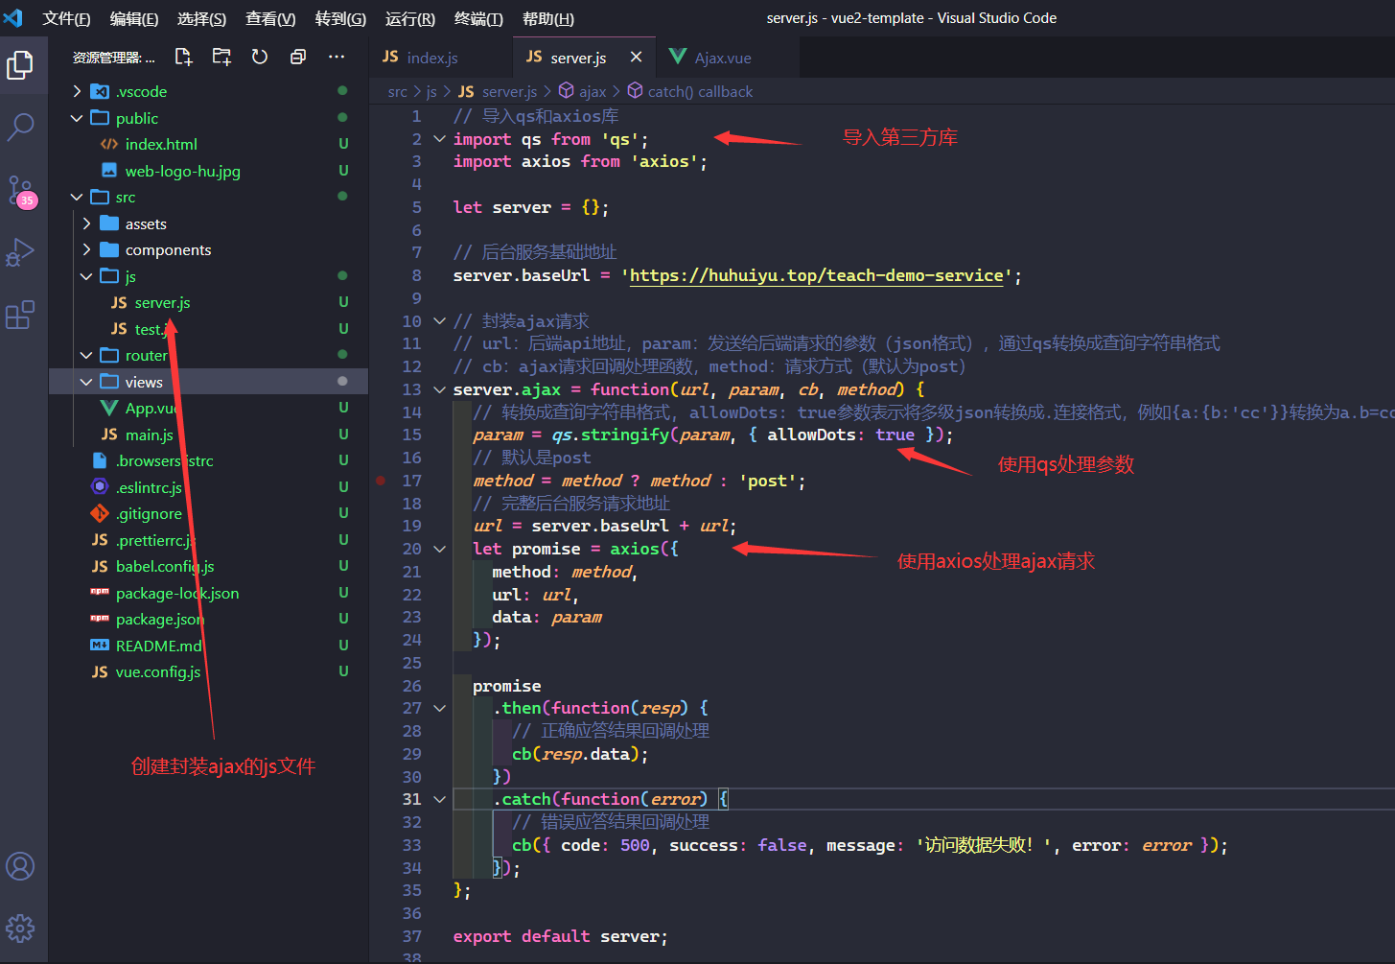The image size is (1395, 964).
Task: Open Source Control view with 35 badge
Action: pos(20,190)
